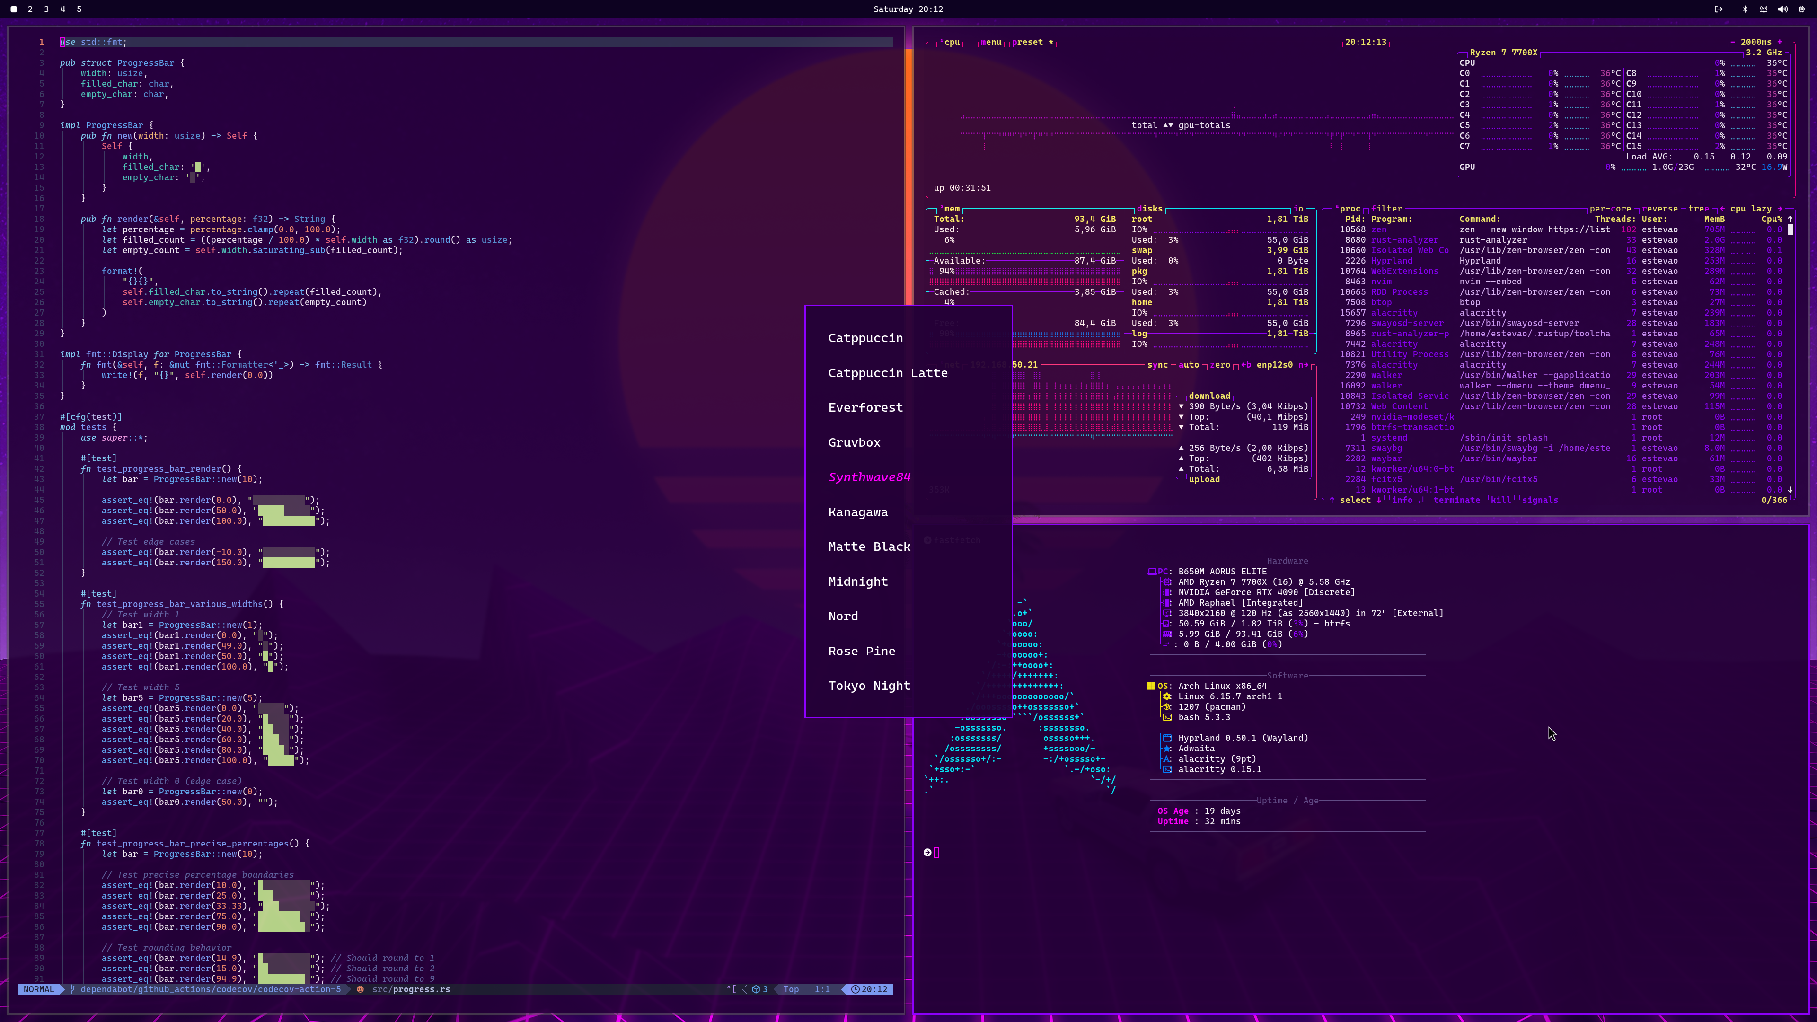Click the volume icon in the system tray

click(x=1783, y=9)
